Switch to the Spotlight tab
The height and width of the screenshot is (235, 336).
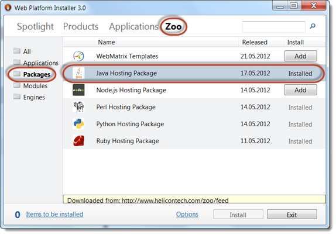(x=35, y=27)
